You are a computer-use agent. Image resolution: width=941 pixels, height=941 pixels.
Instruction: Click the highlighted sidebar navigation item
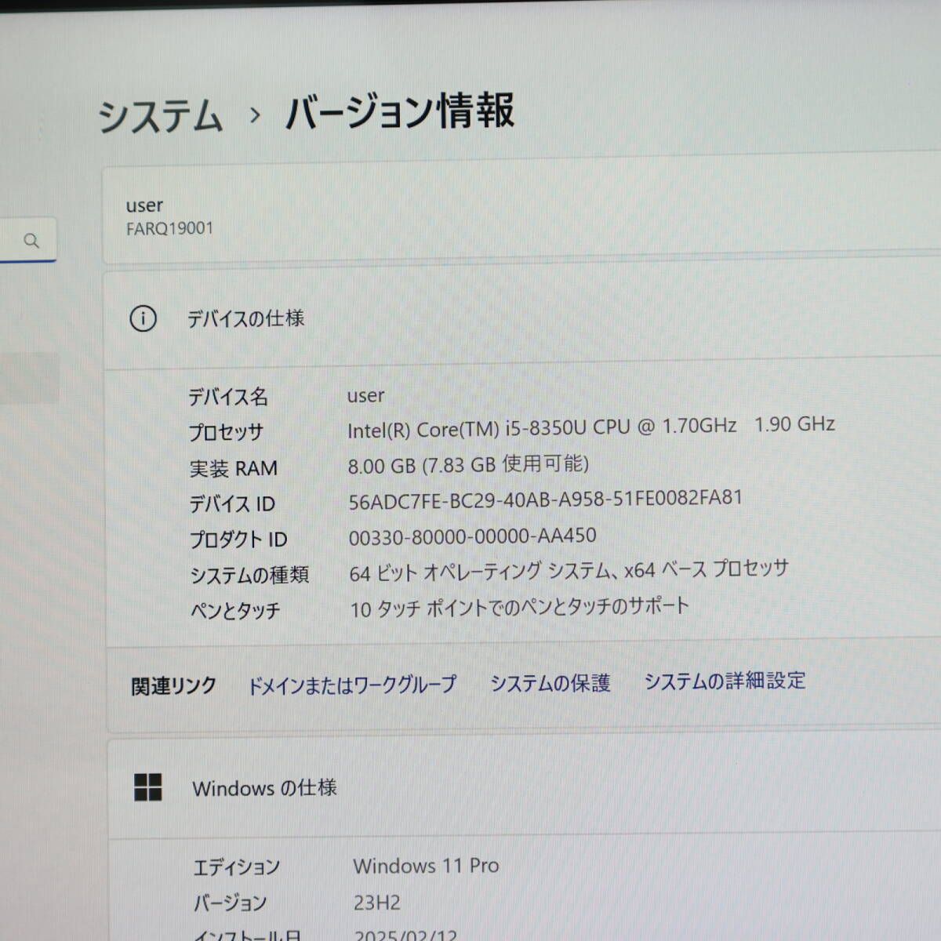click(x=29, y=377)
